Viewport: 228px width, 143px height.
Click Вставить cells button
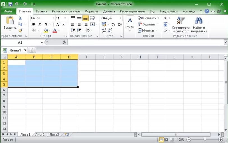[148, 18]
